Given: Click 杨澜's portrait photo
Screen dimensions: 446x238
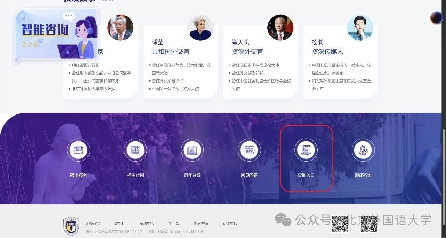Looking at the screenshot, I should [360, 28].
